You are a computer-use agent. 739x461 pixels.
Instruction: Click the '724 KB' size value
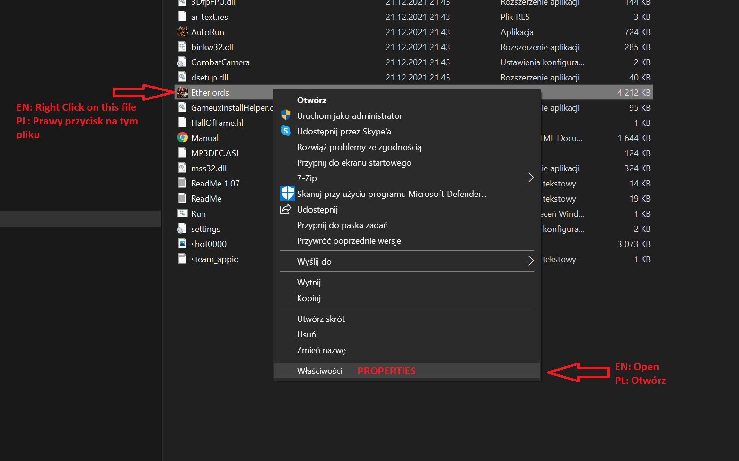tap(637, 32)
